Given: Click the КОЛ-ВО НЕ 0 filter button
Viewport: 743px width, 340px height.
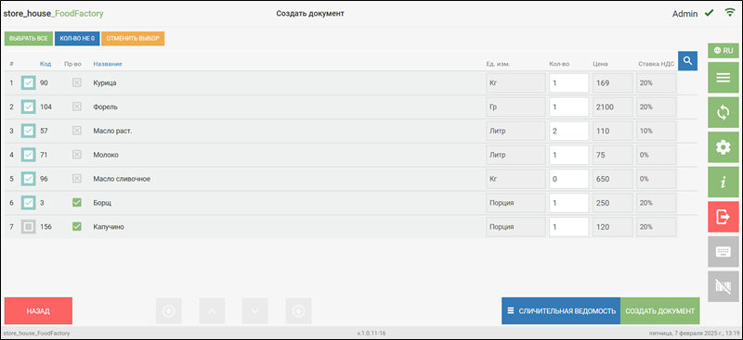Looking at the screenshot, I should click(77, 38).
